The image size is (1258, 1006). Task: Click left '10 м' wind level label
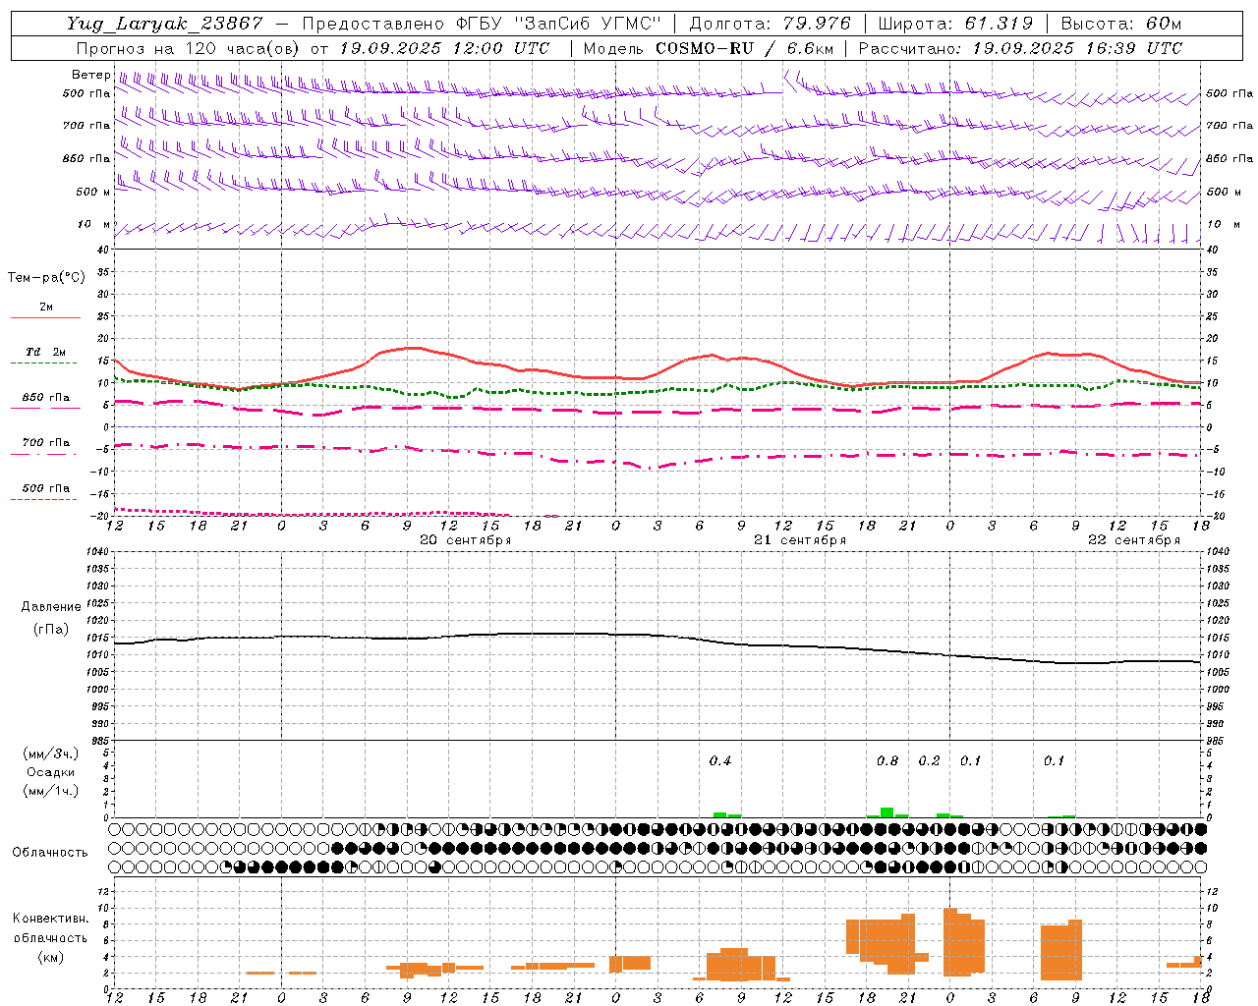(93, 224)
